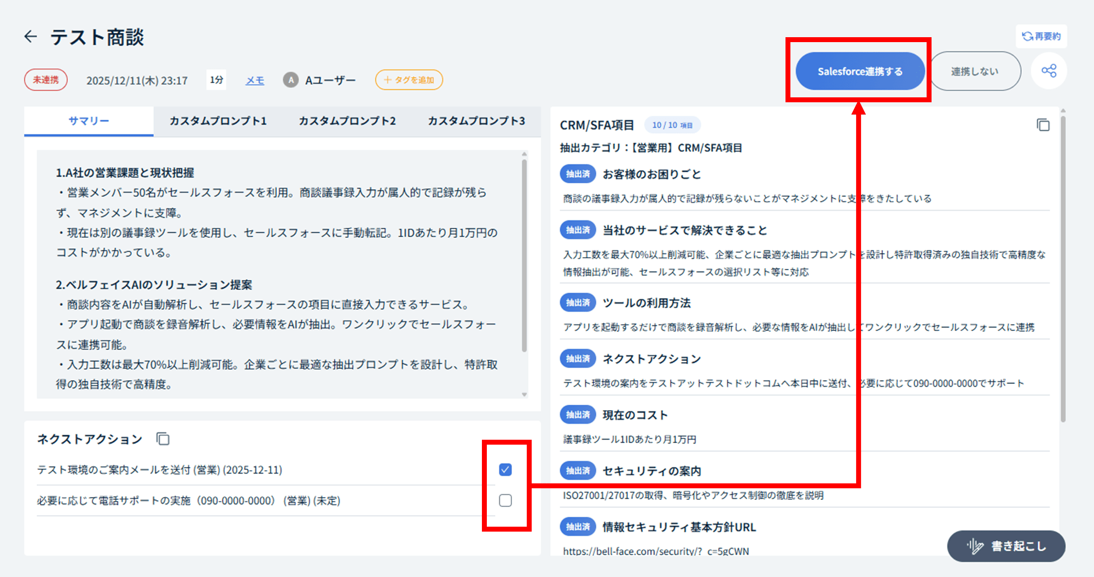The height and width of the screenshot is (577, 1094).
Task: Open the 書き起こし transcription button
Action: tap(1006, 546)
